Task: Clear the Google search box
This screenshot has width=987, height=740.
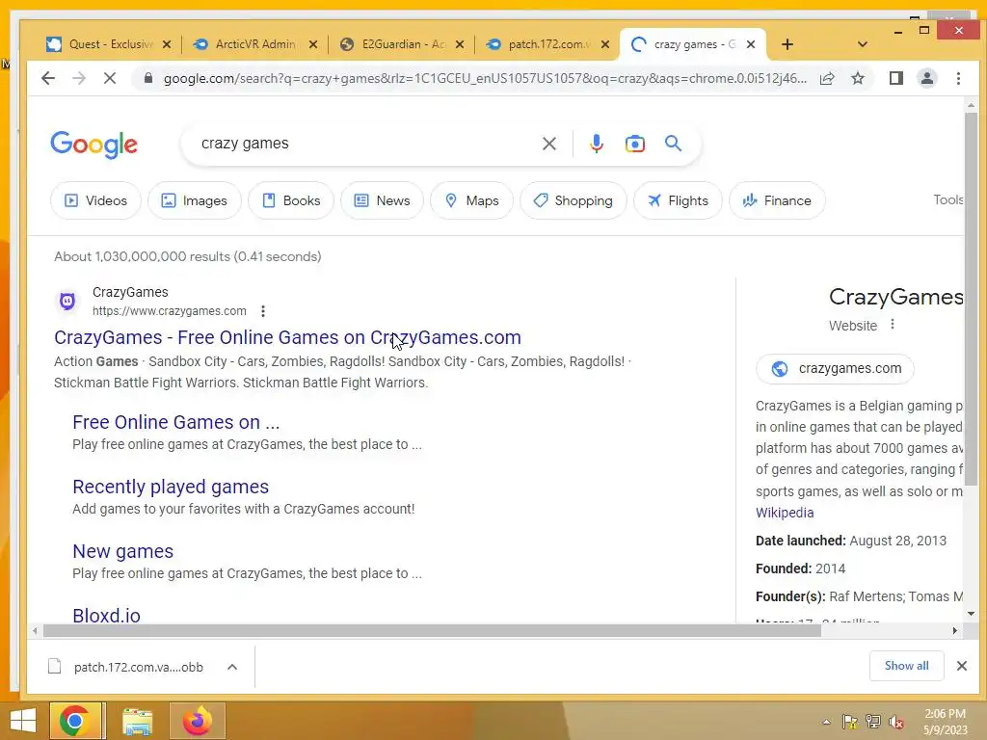Action: coord(548,144)
